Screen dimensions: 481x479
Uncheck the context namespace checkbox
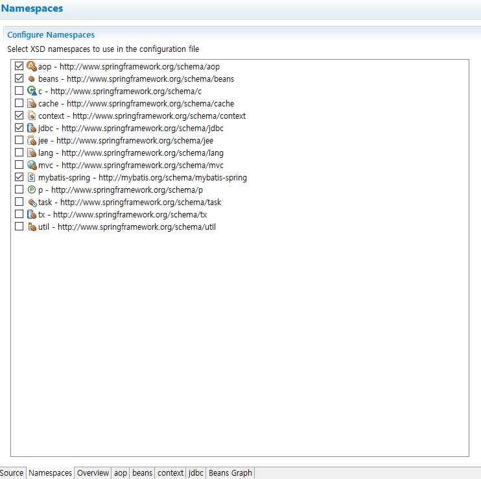19,116
